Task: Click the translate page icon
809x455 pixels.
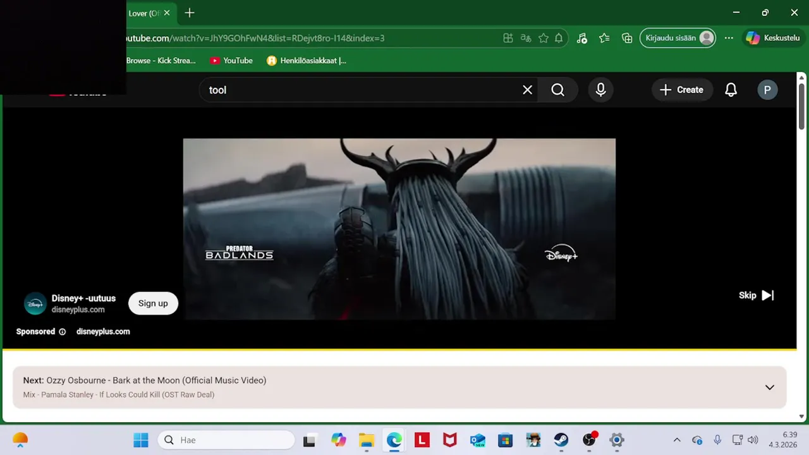Action: tap(525, 38)
